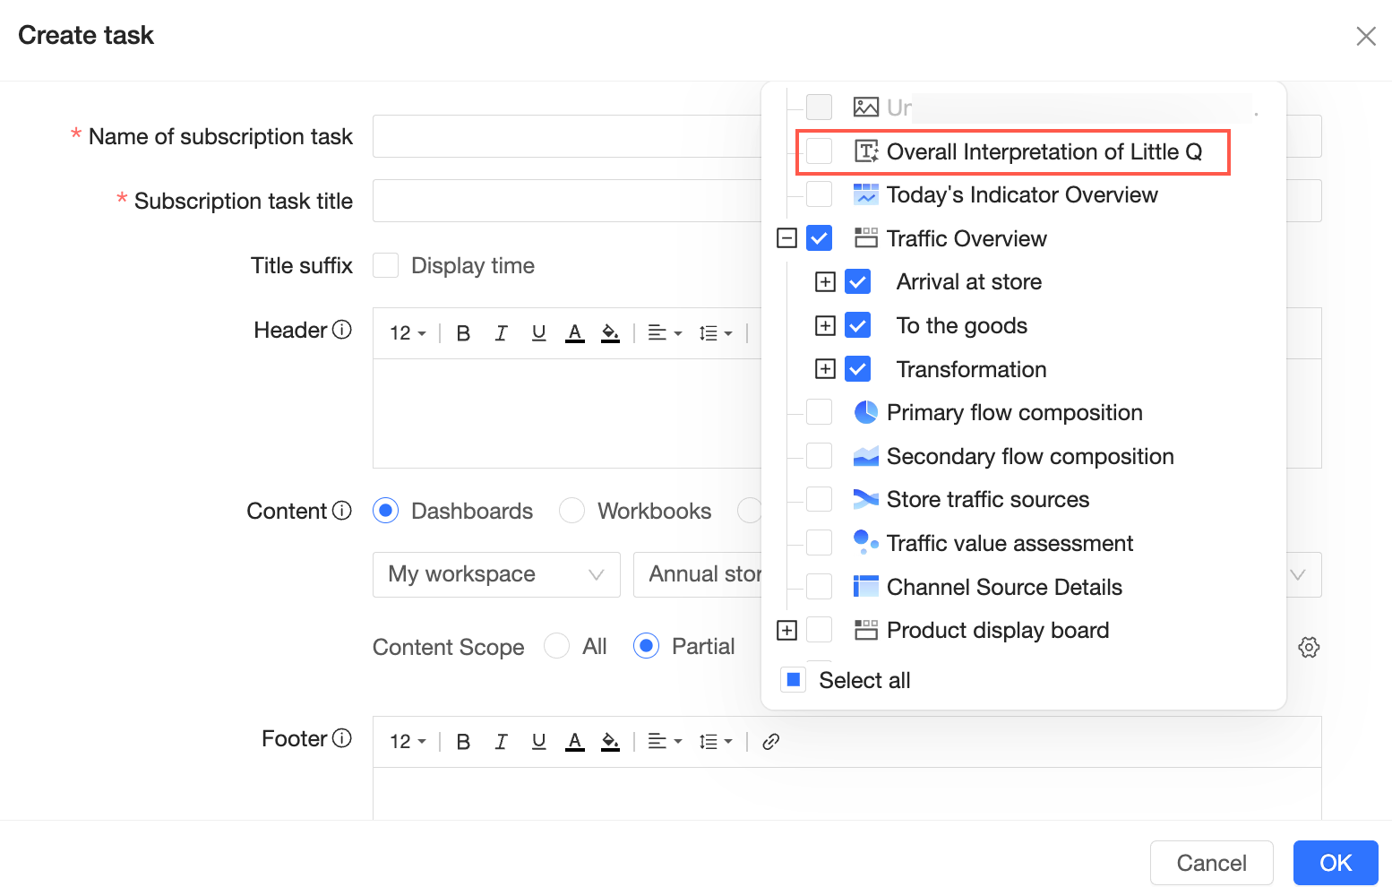Open line spacing menu in Header toolbar
Image resolution: width=1392 pixels, height=887 pixels.
click(716, 333)
